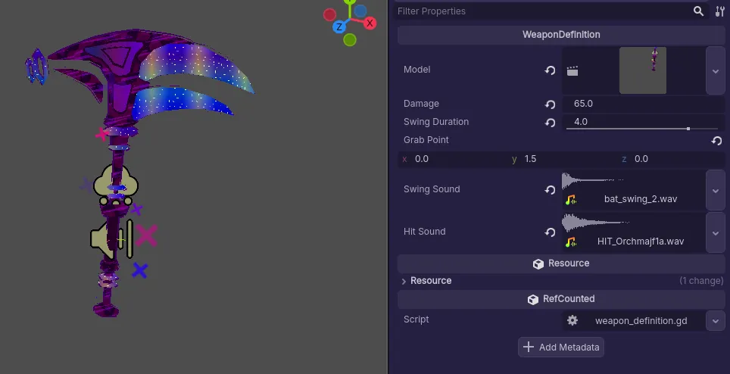Click the scene clapperboard icon in Model

572,70
